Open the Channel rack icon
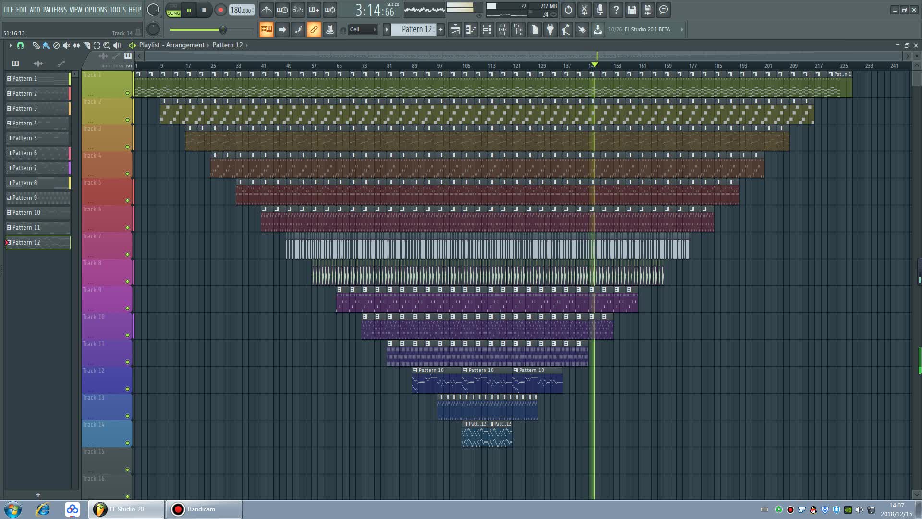Screen dimensions: 922x519 coord(487,30)
